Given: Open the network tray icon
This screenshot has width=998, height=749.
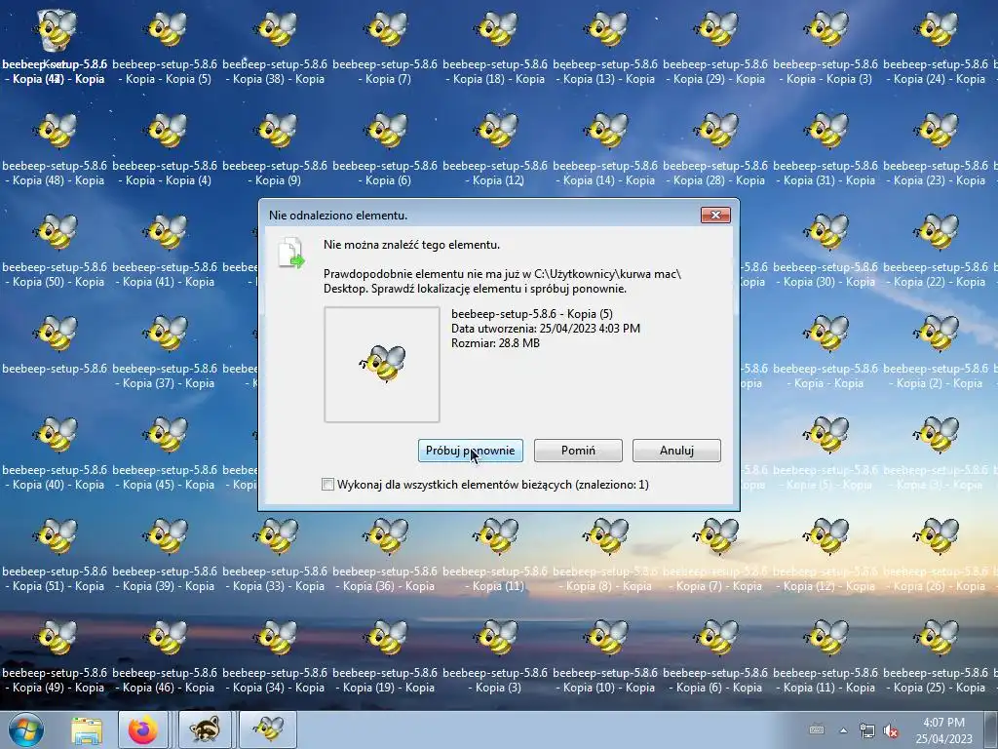Looking at the screenshot, I should tap(866, 730).
